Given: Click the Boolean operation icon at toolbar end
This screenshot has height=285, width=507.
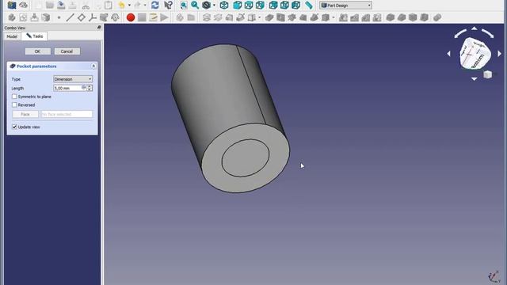Looking at the screenshot, I should tap(437, 17).
